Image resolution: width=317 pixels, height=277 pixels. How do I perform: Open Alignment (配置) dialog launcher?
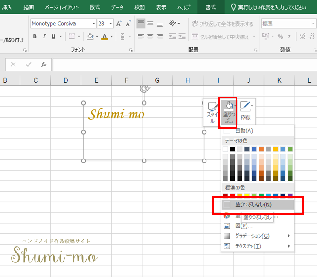tap(256, 50)
